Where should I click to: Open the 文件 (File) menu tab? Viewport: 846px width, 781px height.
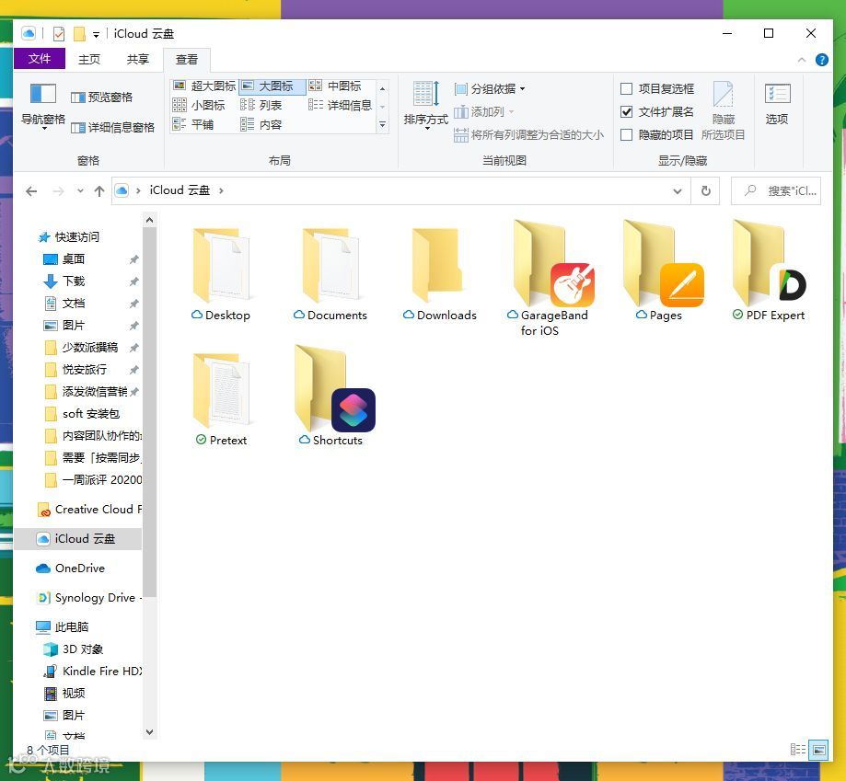(40, 59)
